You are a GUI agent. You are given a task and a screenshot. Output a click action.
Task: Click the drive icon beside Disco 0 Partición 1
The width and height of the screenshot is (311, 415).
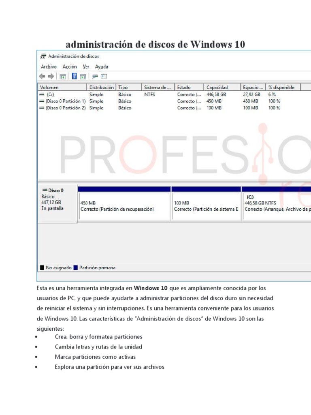point(42,101)
